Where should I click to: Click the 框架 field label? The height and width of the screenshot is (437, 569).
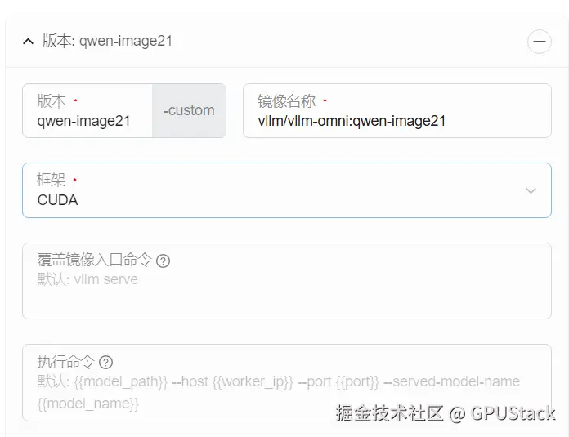[x=51, y=180]
